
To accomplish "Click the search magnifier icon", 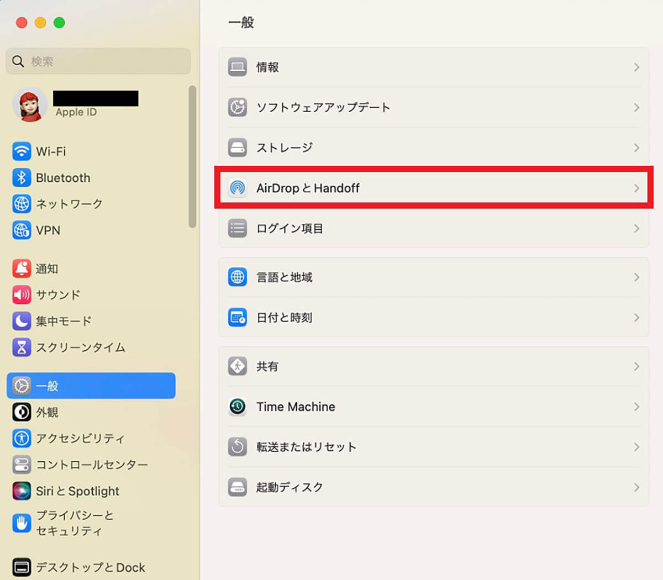I will click(18, 61).
